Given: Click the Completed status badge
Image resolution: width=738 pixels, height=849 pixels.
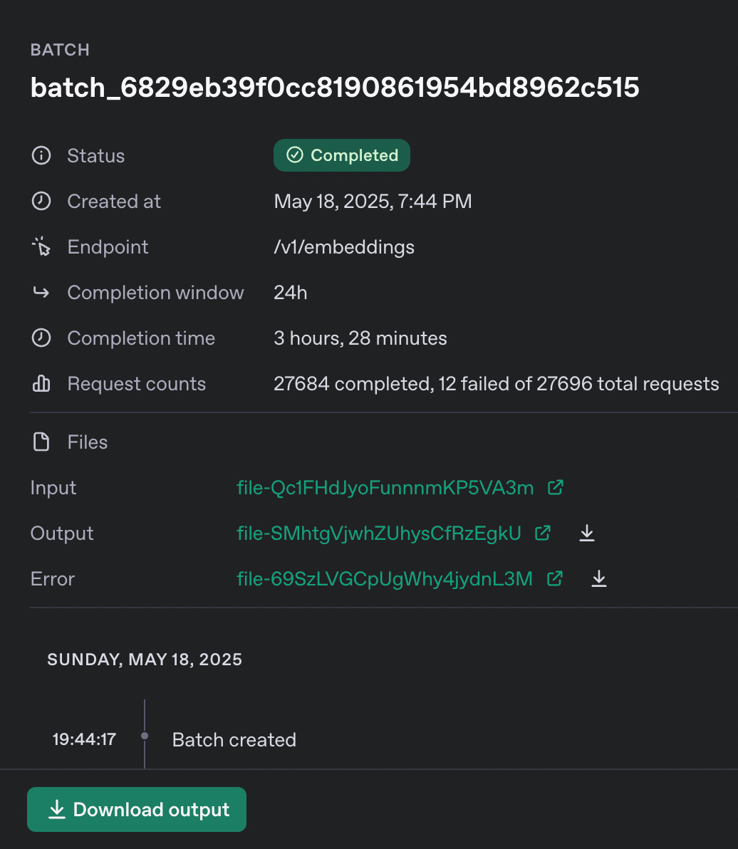Looking at the screenshot, I should tap(341, 155).
